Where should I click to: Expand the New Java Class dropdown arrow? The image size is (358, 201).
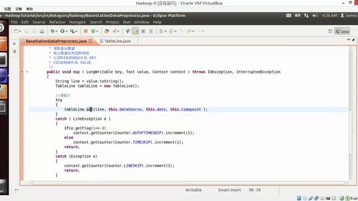click(97, 31)
